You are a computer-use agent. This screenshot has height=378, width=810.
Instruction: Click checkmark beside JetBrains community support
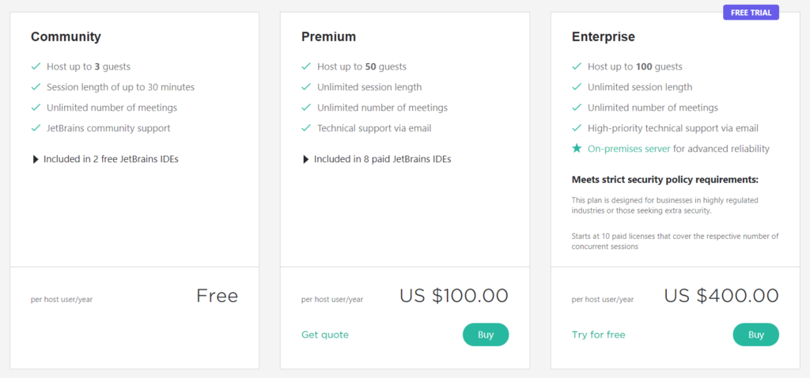pos(36,128)
